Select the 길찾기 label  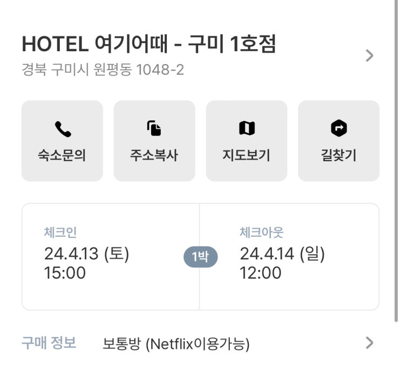[338, 156]
